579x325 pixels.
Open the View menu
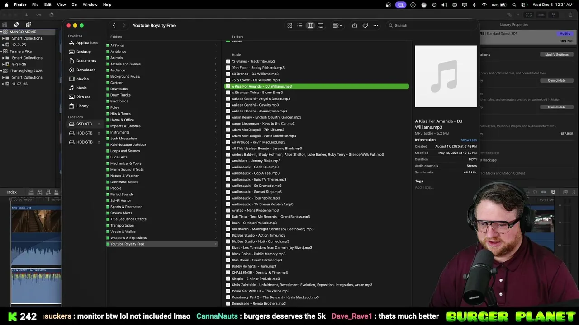(x=62, y=5)
